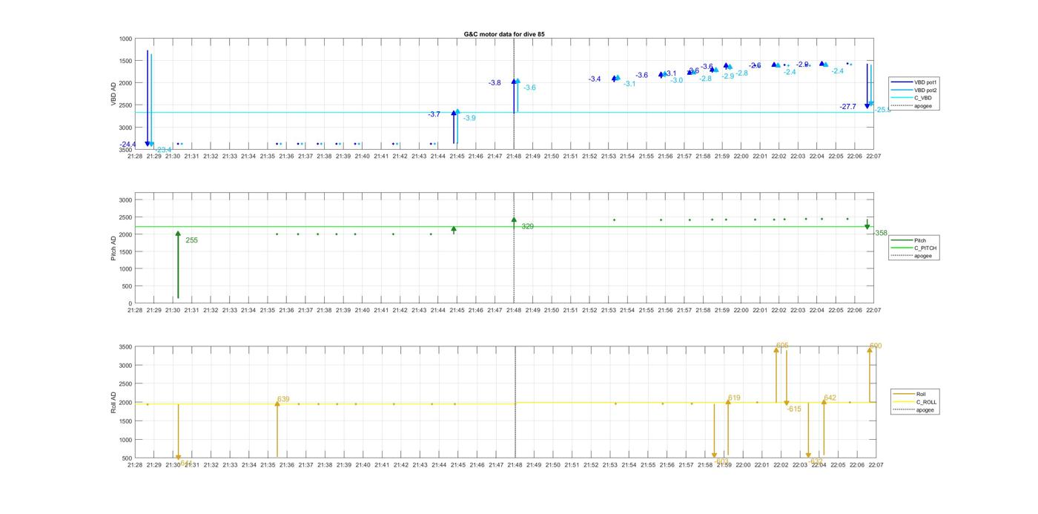Viewport: 1038px width, 514px height.
Task: Select the '-3.7' VBD data label
Action: [434, 114]
